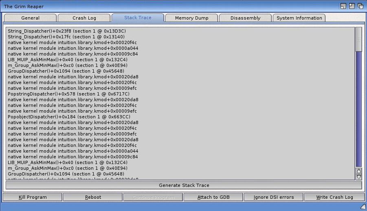This screenshot has height=211, width=367.
Task: Click the Kill Program button
Action: click(x=33, y=197)
